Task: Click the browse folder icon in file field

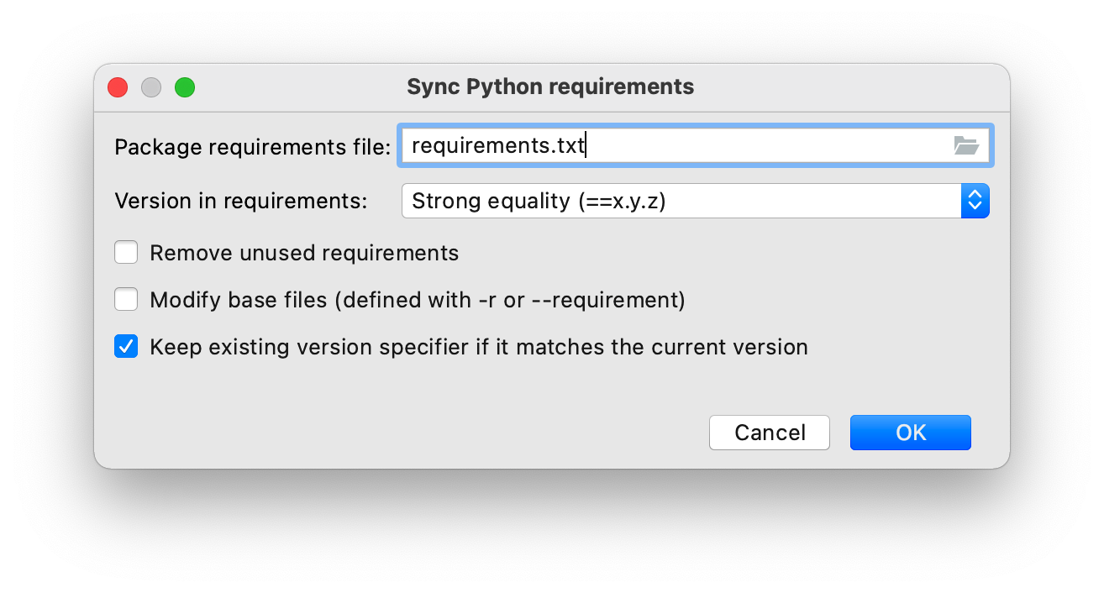Action: pyautogui.click(x=966, y=146)
